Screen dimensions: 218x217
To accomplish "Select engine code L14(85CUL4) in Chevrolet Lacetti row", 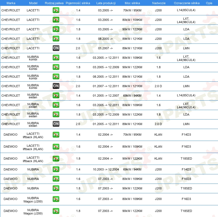I will [186, 10].
